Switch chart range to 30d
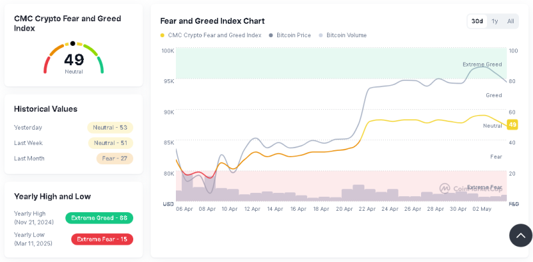Screen dimensions: 533x262 tap(477, 21)
